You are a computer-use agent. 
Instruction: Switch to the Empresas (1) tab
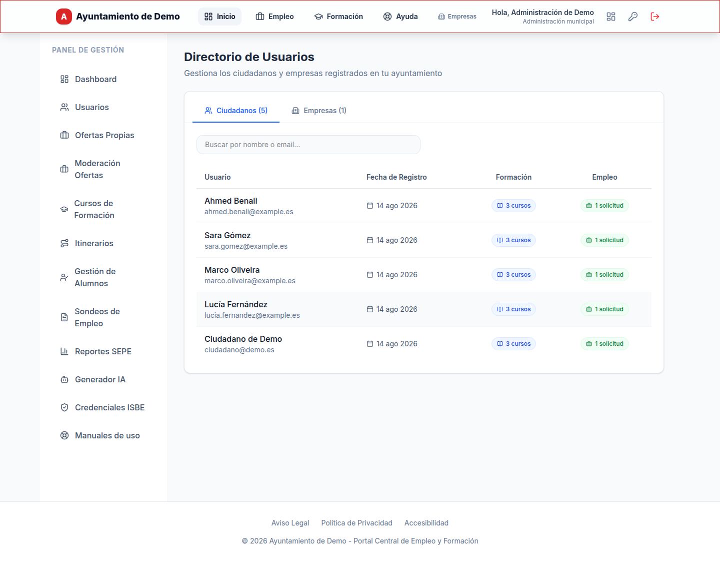(319, 111)
